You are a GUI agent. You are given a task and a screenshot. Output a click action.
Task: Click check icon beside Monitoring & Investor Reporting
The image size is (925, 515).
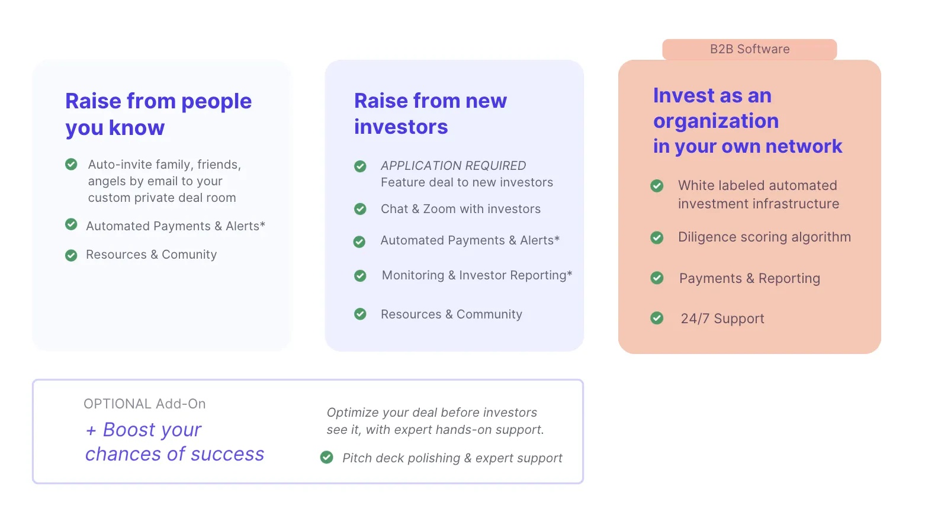[360, 276]
